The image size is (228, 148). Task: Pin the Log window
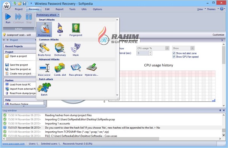point(220,111)
